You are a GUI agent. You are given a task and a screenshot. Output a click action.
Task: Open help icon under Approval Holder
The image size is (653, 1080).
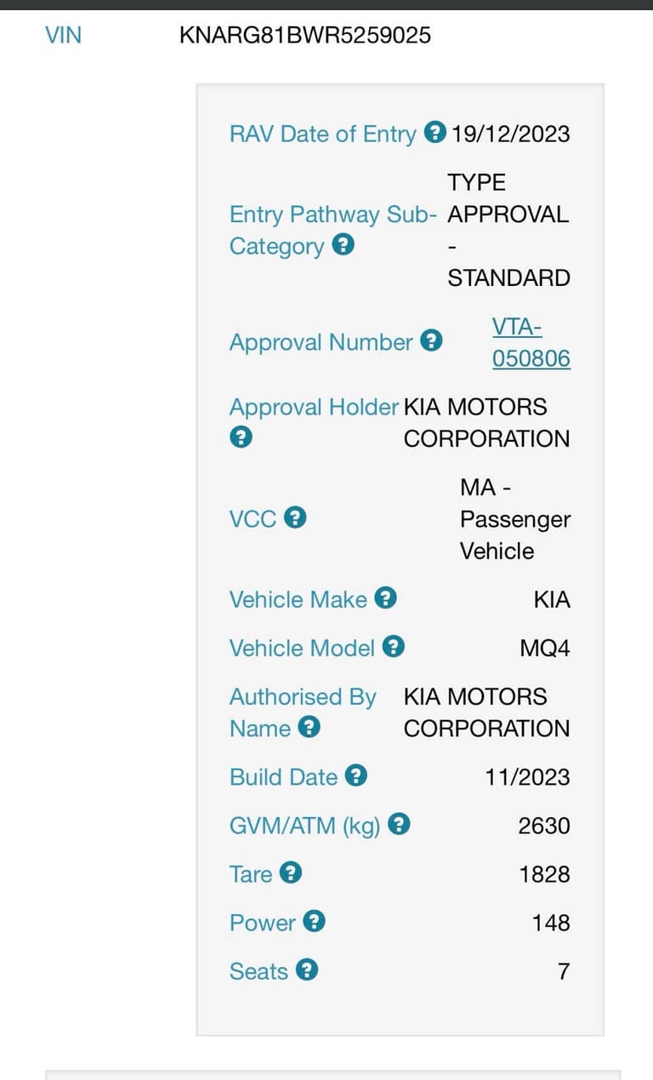tap(241, 437)
